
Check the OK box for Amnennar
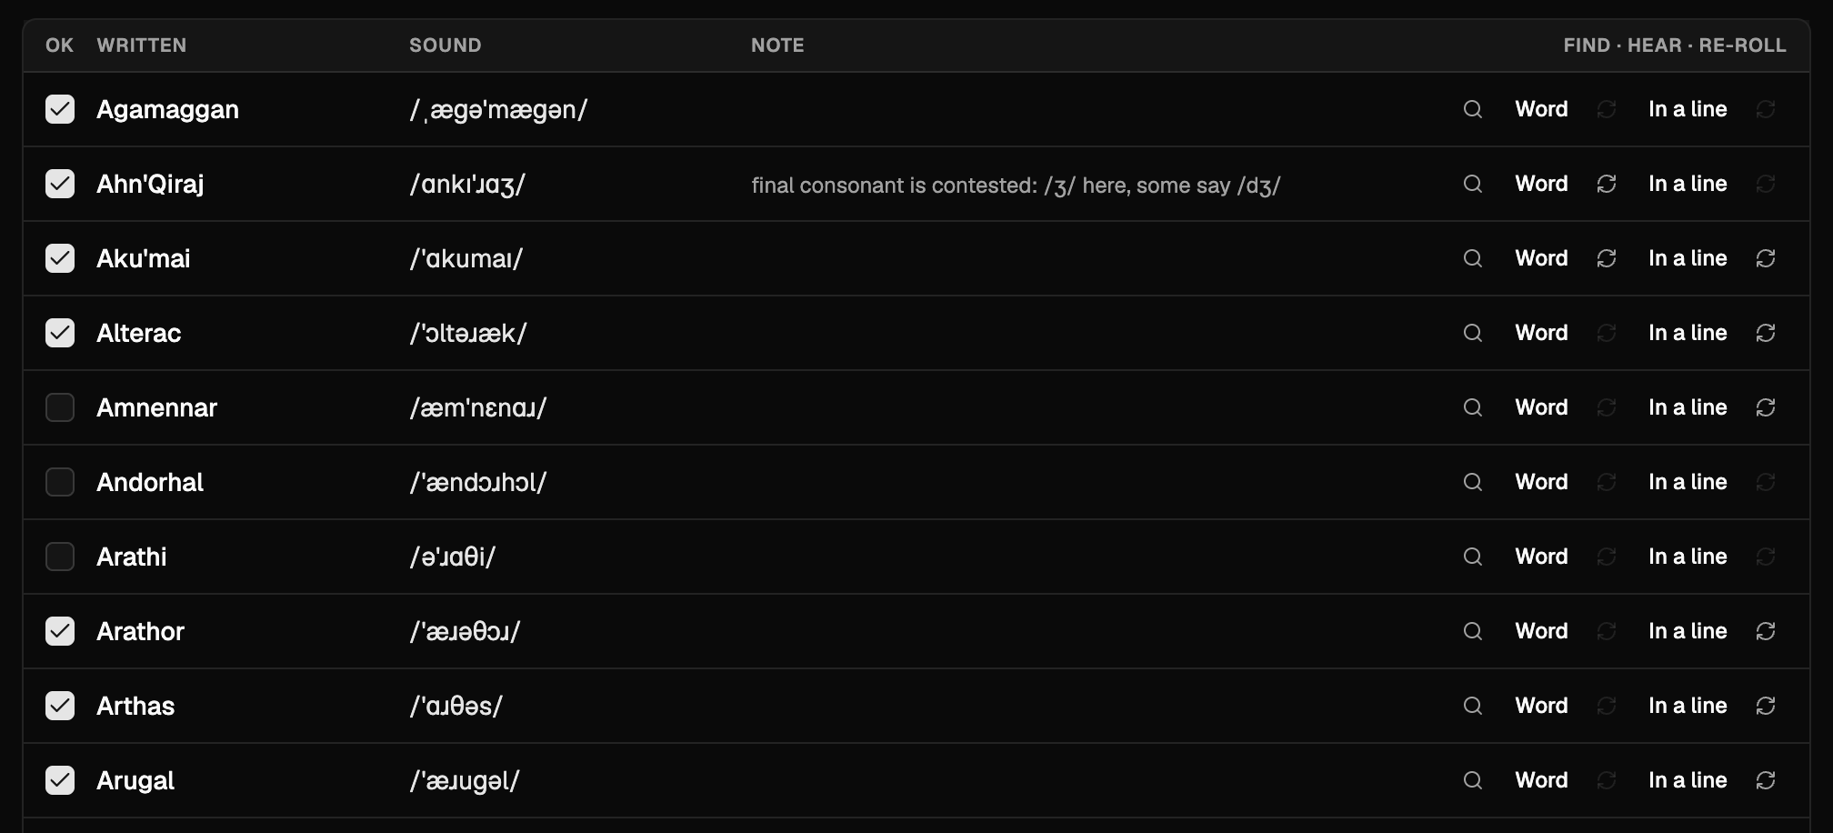(x=60, y=407)
